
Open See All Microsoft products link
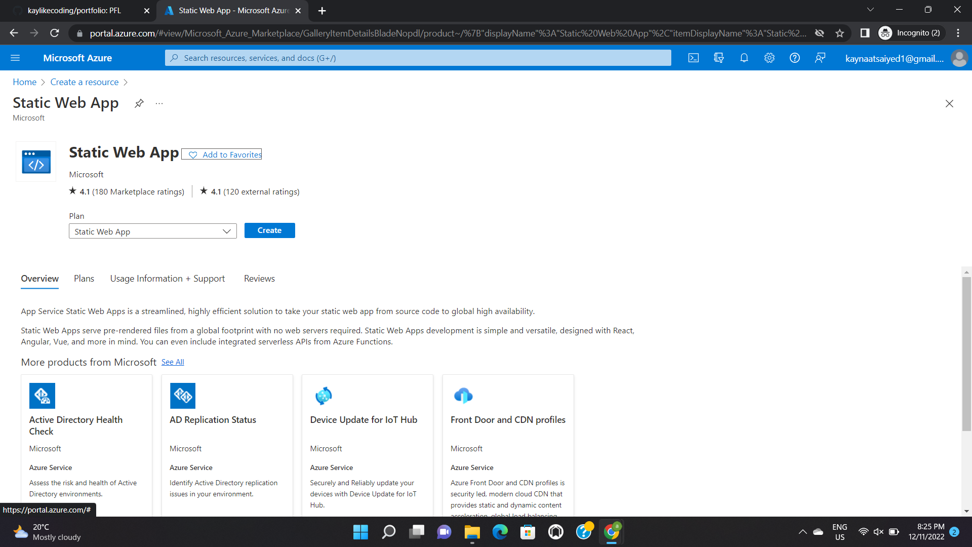173,362
